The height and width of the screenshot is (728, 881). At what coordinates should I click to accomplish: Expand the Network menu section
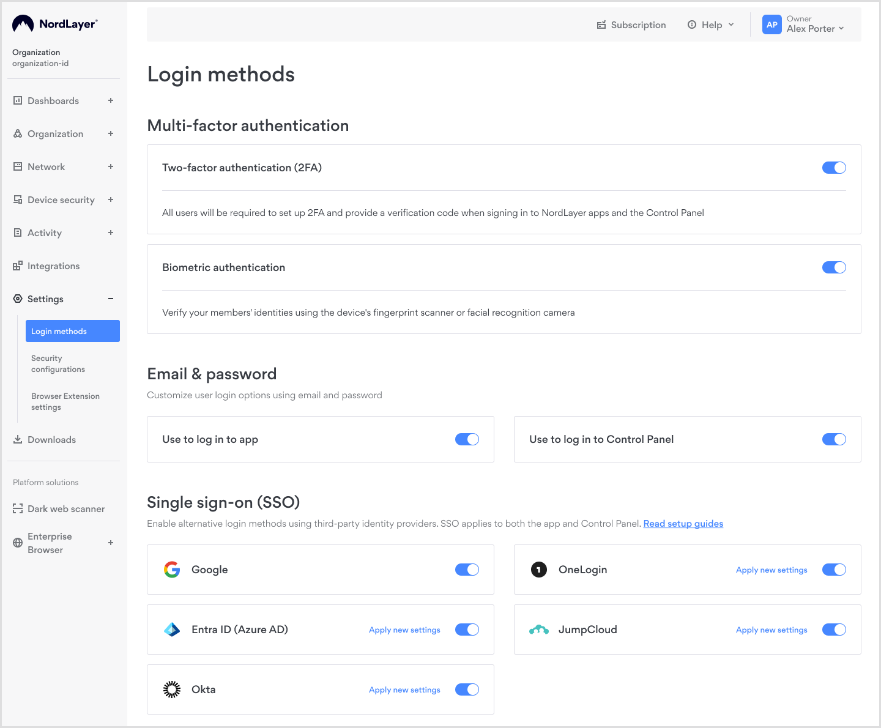(x=111, y=166)
